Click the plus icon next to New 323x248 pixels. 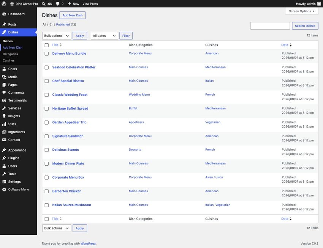click(69, 4)
